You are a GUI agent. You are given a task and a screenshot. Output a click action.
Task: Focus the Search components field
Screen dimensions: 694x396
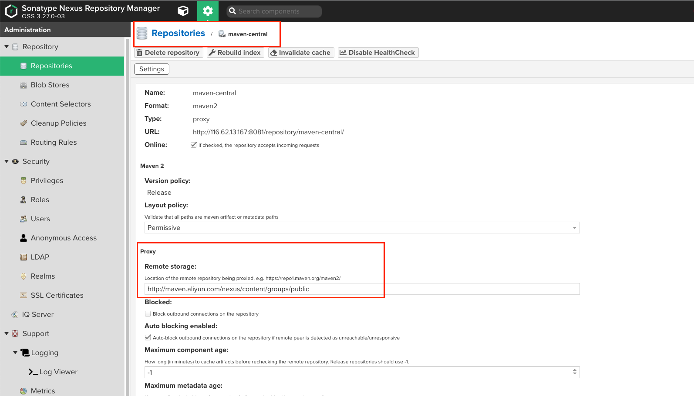[274, 11]
